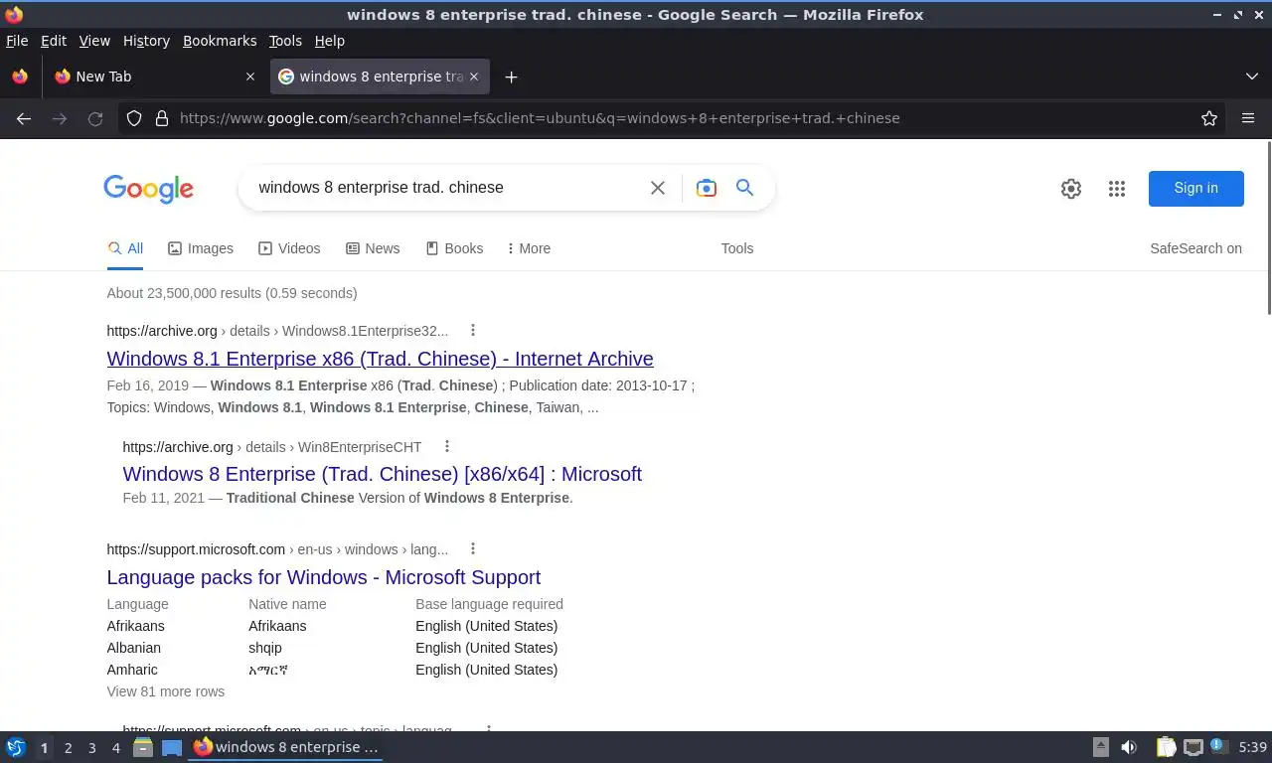Open a new tab with plus button

pos(511,76)
